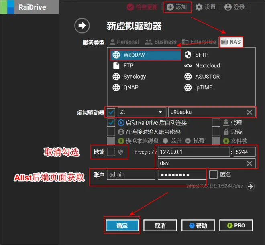Switch to the Business service tab
265x245 pixels.
pos(161,42)
